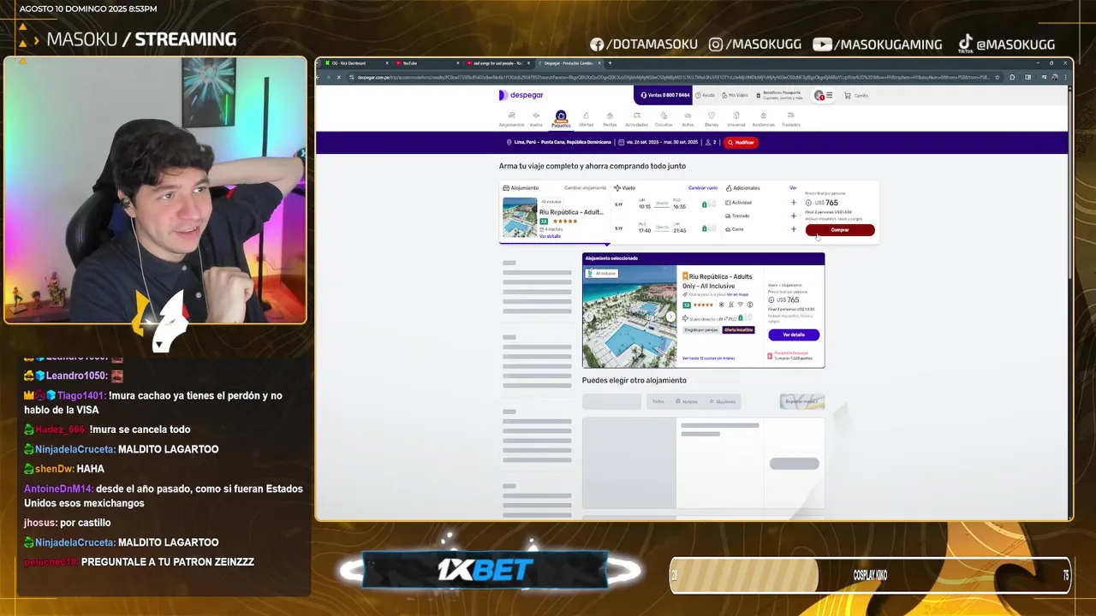Click the Riu República - Adults Only title
Viewport: 1096px width, 616px height.
(718, 281)
